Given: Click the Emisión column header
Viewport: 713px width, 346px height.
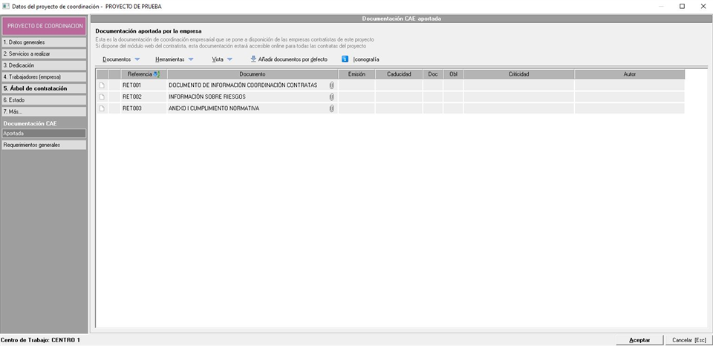Looking at the screenshot, I should coord(356,74).
